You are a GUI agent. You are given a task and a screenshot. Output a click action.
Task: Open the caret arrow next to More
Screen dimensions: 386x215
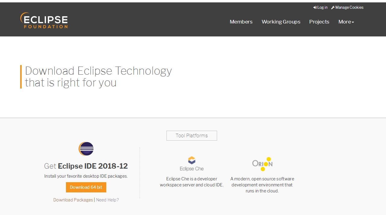(x=353, y=22)
